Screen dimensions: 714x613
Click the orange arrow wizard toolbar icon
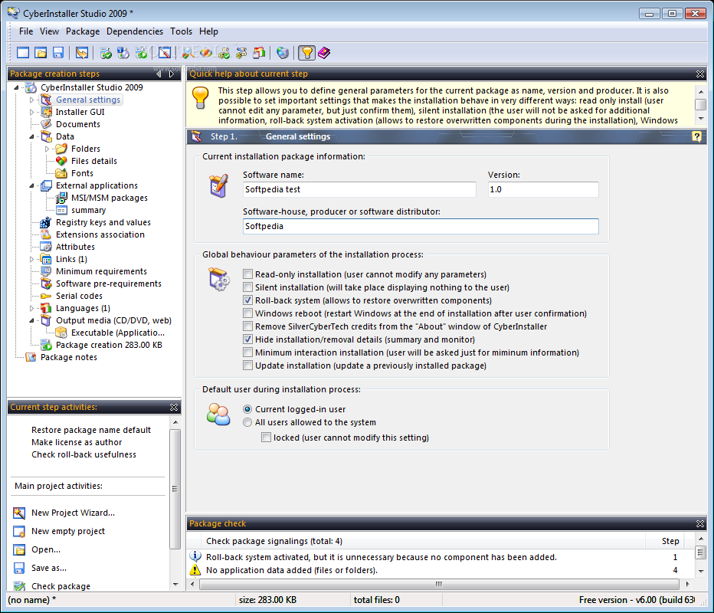point(82,53)
